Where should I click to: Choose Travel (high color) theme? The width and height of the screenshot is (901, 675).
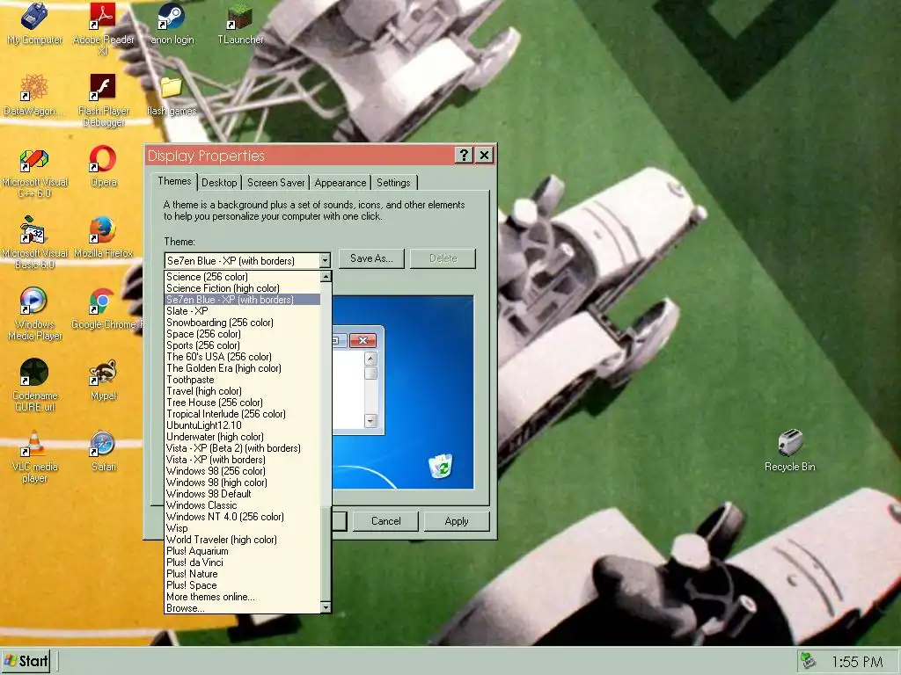[x=243, y=391]
